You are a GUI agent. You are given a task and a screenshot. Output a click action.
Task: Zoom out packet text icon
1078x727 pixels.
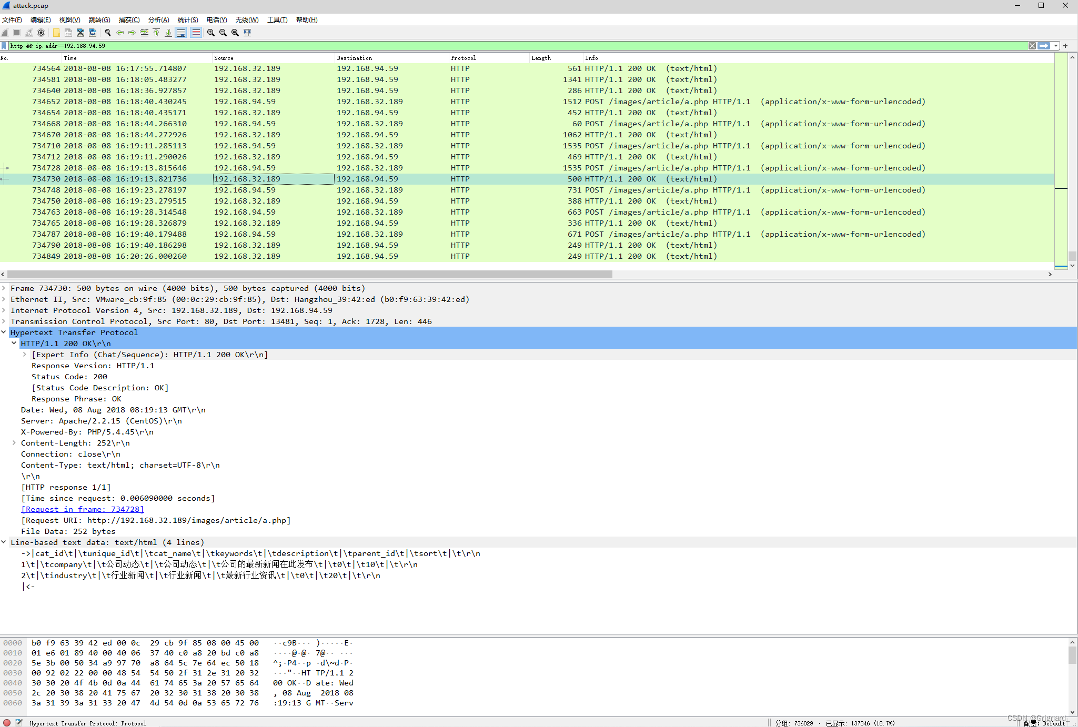coord(223,33)
